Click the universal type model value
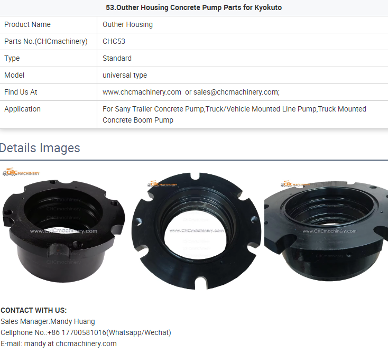 pos(125,75)
